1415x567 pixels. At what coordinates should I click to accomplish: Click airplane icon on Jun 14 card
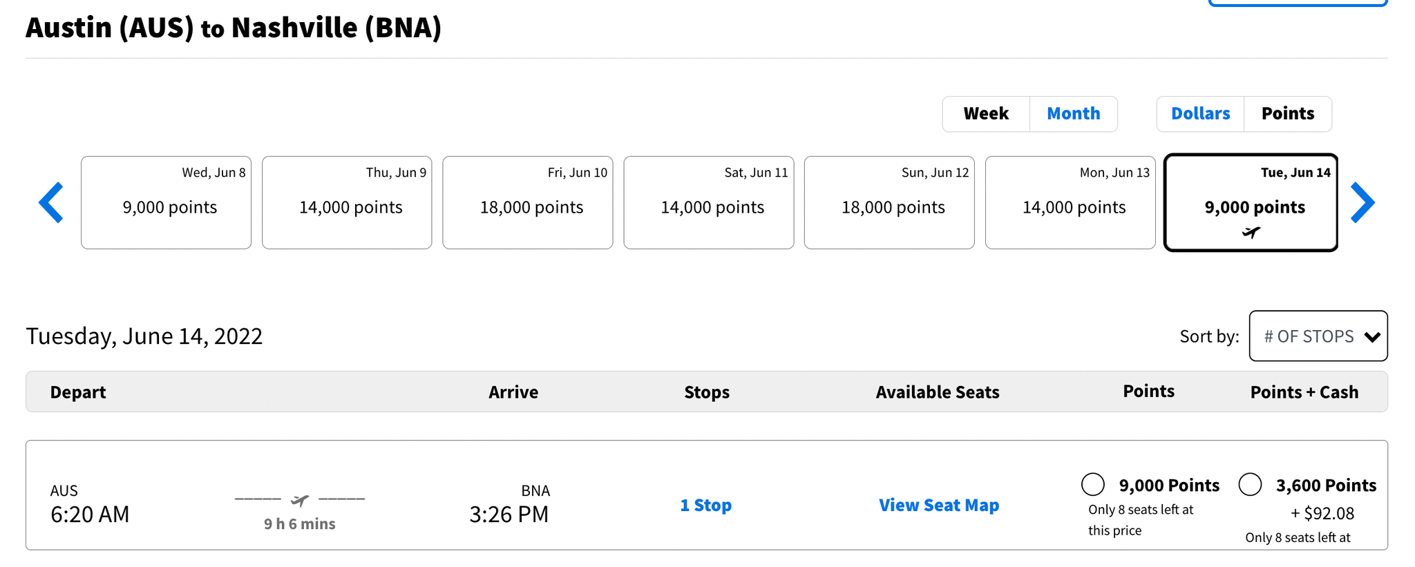coord(1251,233)
